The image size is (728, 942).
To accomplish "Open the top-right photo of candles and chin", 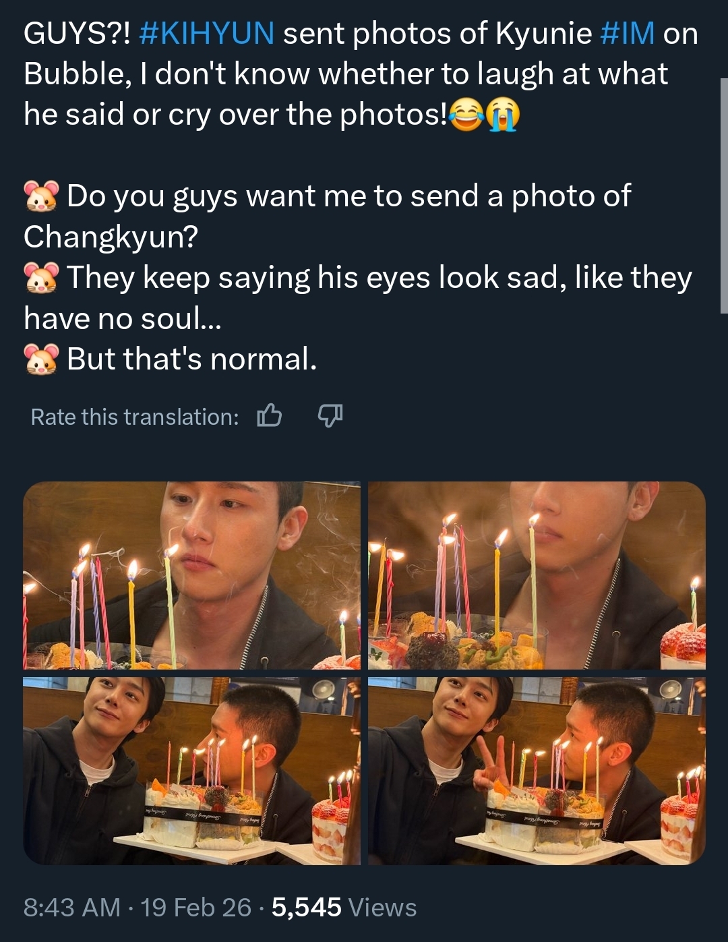I will coord(537,575).
